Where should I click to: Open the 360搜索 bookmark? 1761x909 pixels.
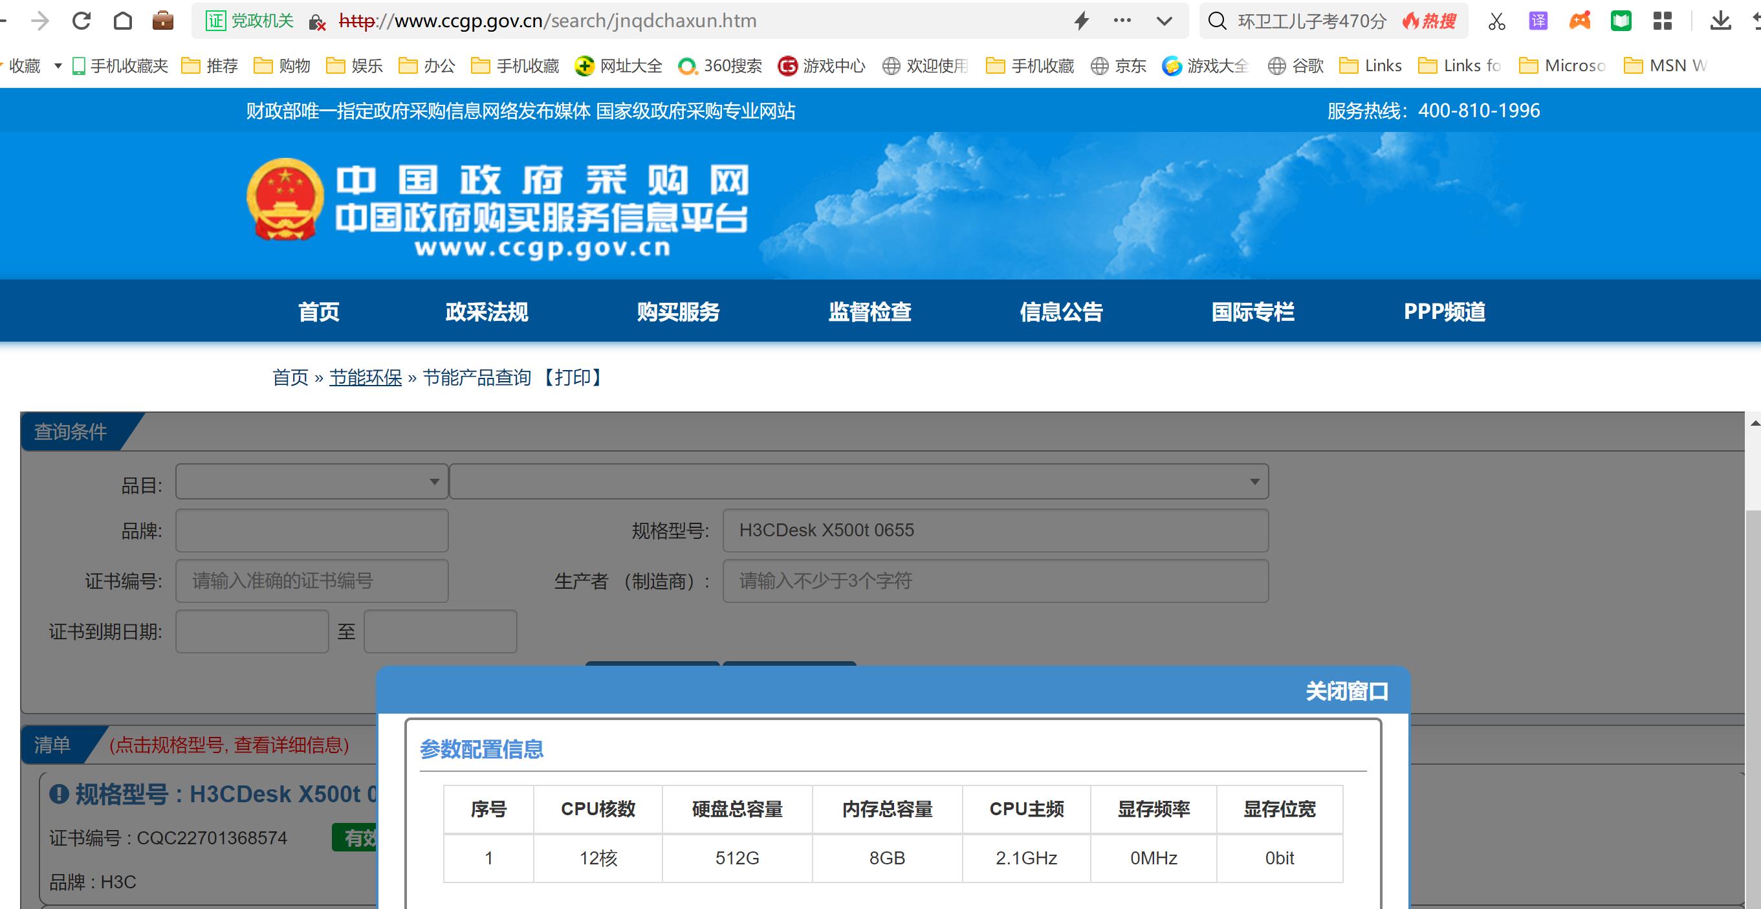tap(720, 66)
